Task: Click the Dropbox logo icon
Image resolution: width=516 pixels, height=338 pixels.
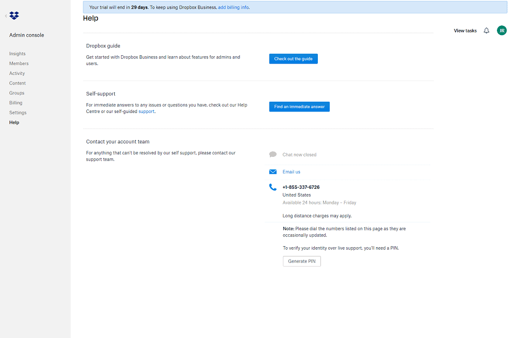Action: point(14,15)
